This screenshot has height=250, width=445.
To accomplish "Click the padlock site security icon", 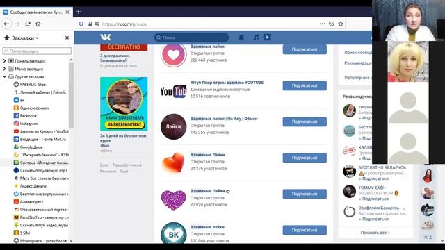I will (x=90, y=24).
